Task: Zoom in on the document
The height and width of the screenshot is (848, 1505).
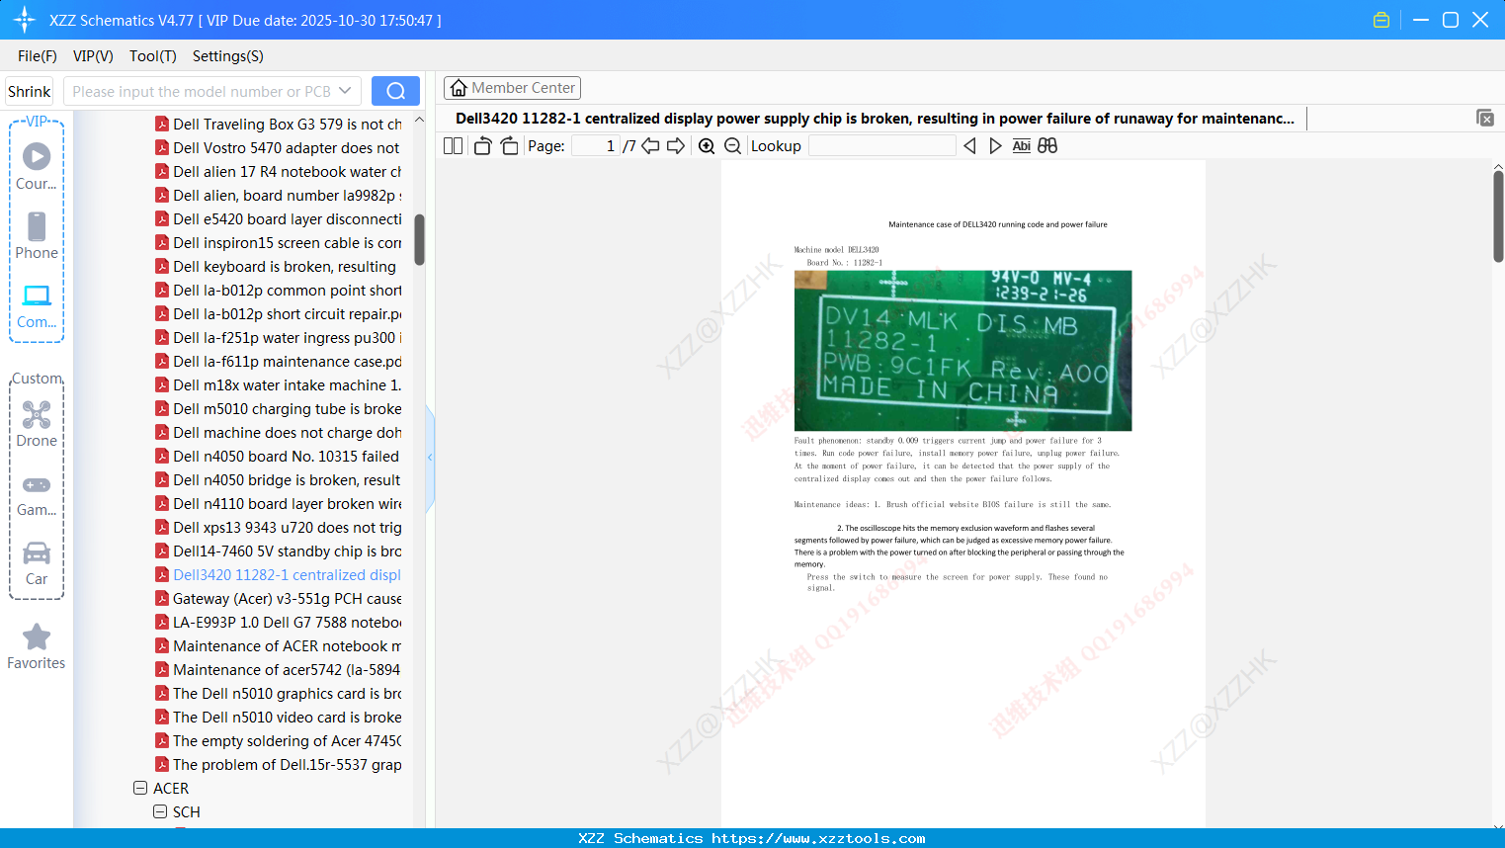Action: [x=707, y=146]
